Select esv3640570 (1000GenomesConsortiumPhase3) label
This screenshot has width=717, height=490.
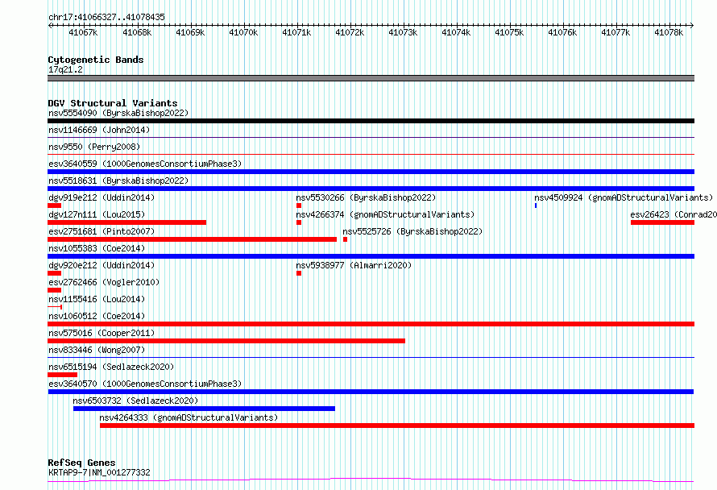click(x=145, y=384)
